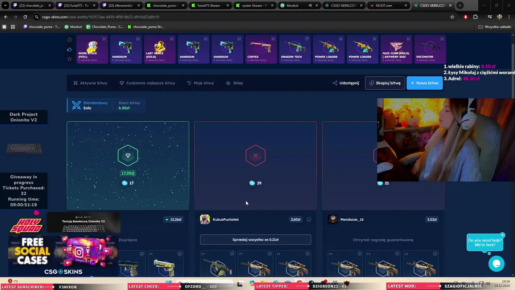The width and height of the screenshot is (515, 290).
Task: Open the Decimator drop card
Action: coord(430,50)
